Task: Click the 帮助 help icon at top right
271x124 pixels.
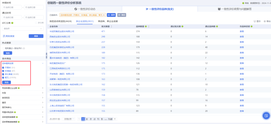Action: point(243,3)
